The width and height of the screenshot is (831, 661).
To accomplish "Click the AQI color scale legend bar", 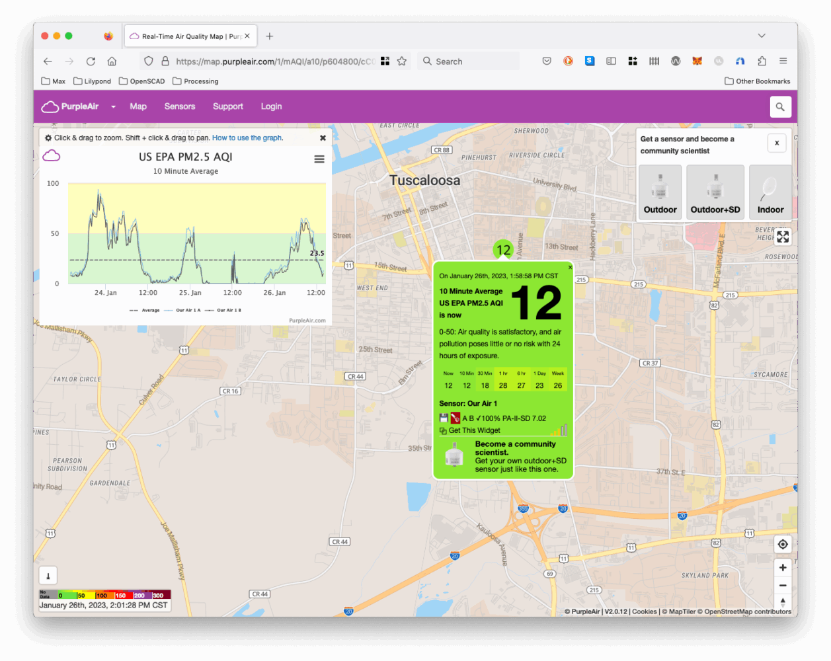I will (x=105, y=595).
